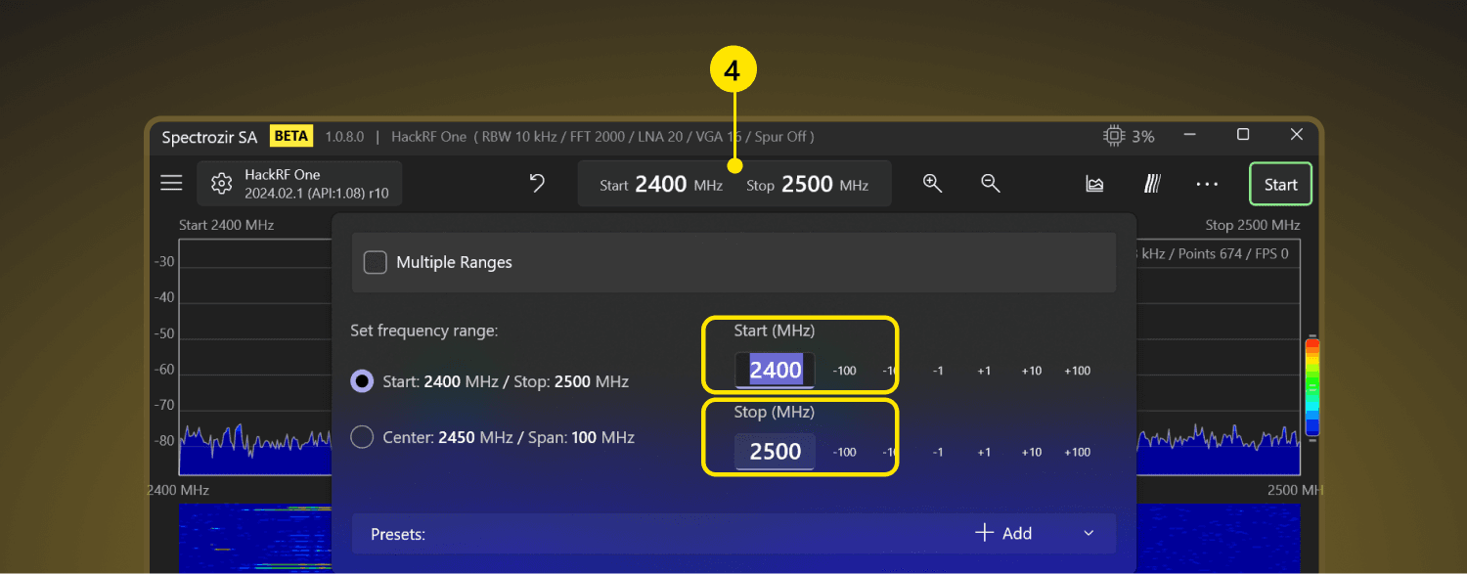Click the undo frequency range arrow

pyautogui.click(x=537, y=184)
